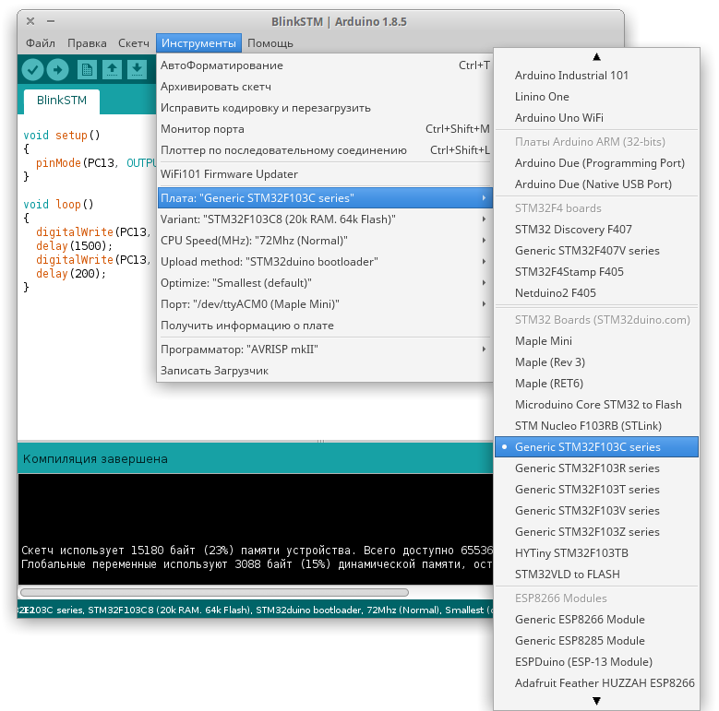This screenshot has width=719, height=711.
Task: Click the Upload sketch arrow icon
Action: pos(58,70)
